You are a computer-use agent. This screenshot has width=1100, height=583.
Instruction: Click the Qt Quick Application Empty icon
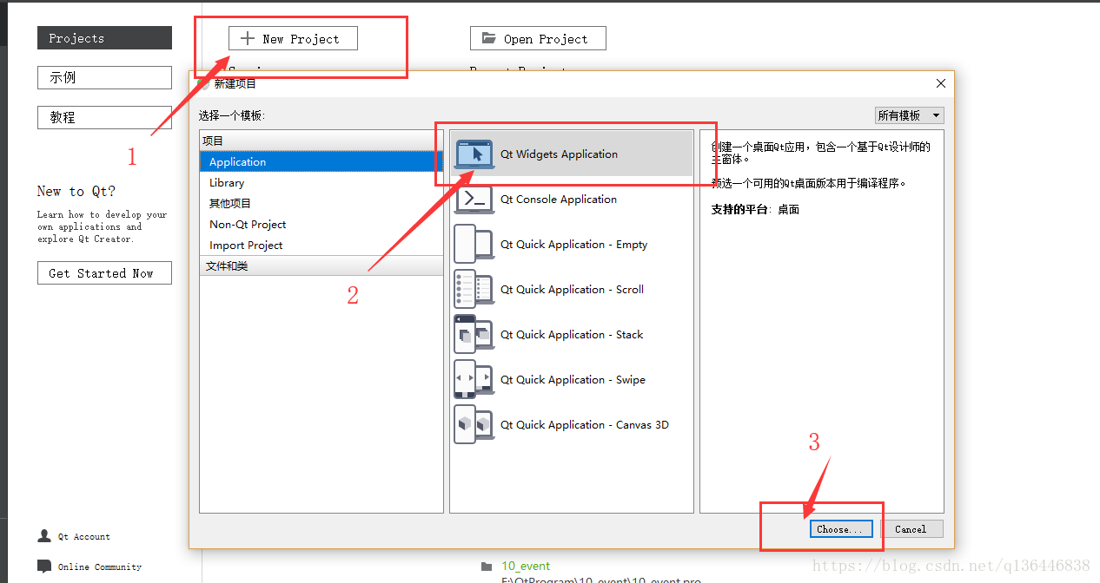[x=474, y=245]
